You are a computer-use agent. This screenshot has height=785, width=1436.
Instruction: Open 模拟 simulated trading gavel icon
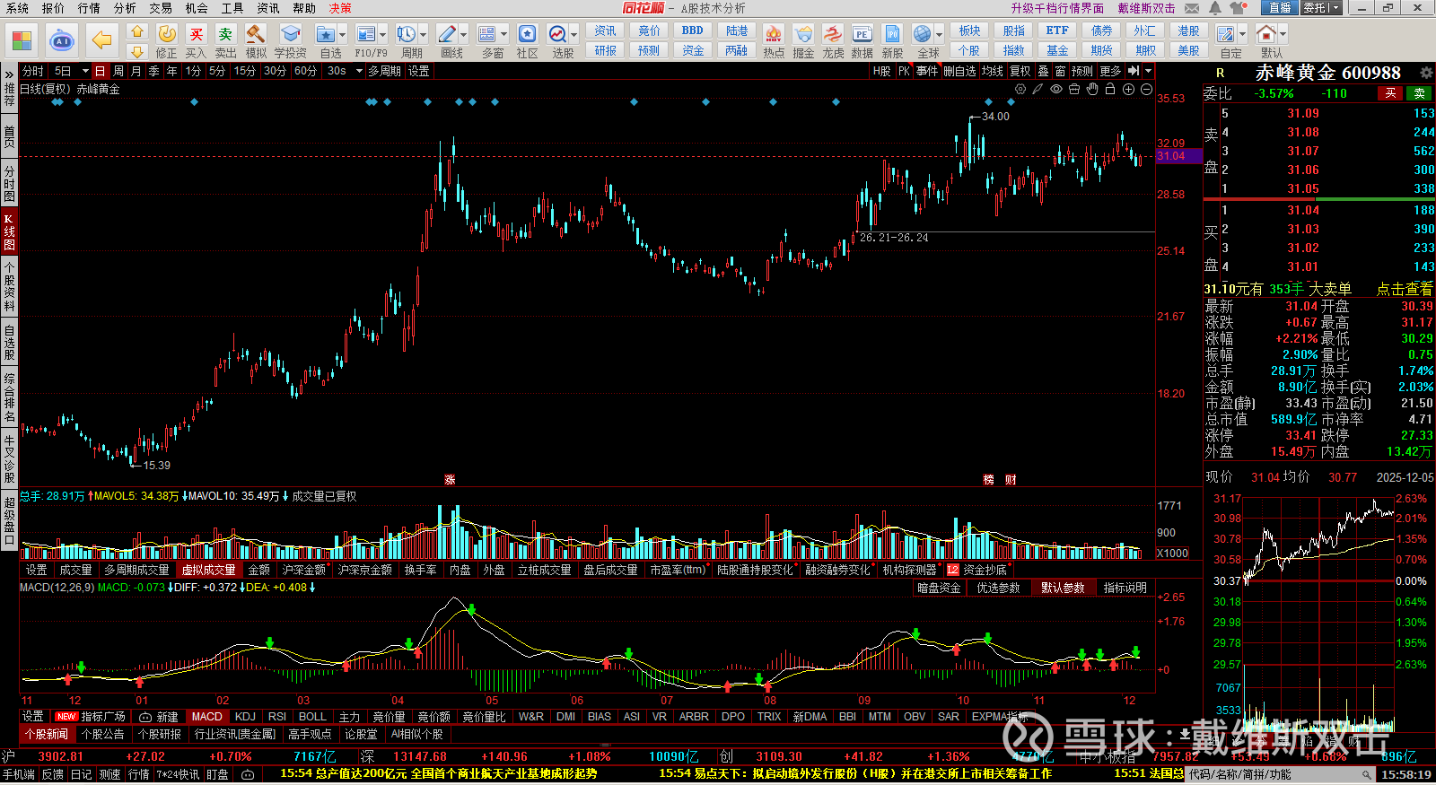click(x=256, y=34)
